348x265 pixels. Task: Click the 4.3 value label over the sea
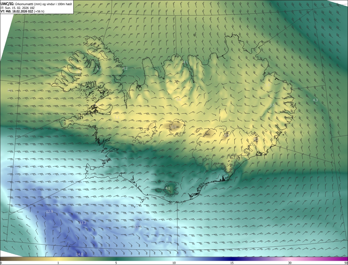315,100
